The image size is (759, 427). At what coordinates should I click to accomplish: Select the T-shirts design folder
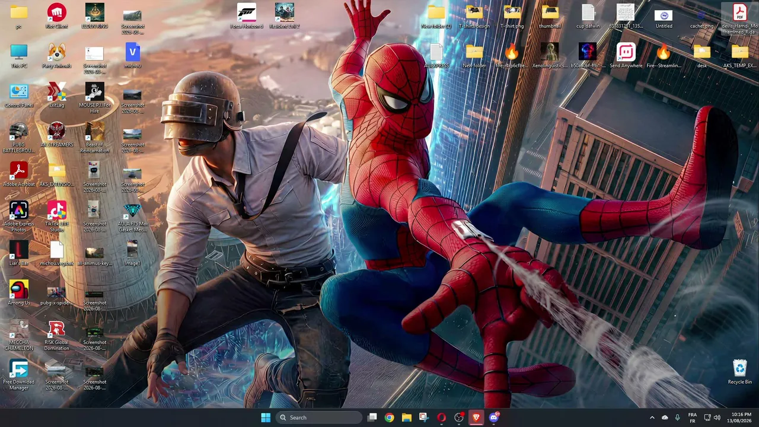coord(474,16)
